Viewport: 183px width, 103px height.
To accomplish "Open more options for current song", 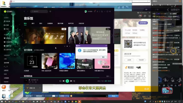I will coord(36,82).
